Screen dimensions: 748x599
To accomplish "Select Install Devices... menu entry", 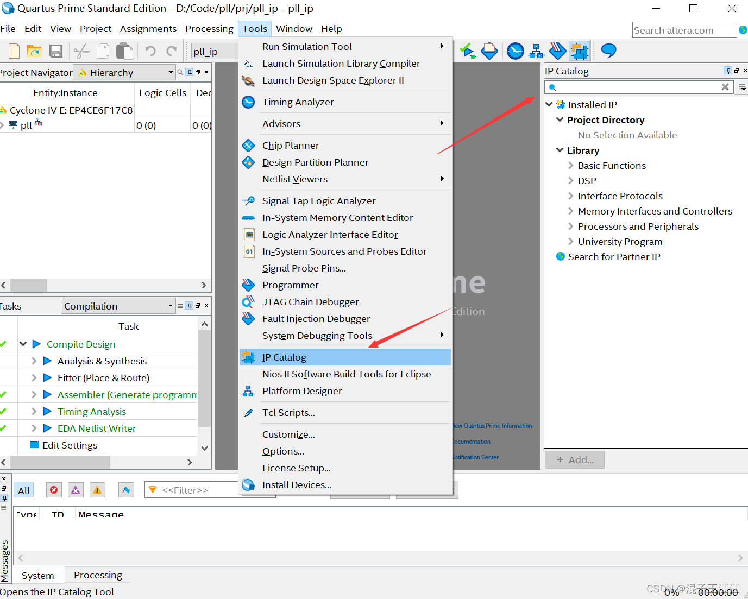I will [x=345, y=485].
